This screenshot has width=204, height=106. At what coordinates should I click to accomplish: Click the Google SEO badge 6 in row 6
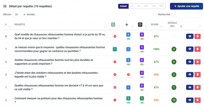[x=174, y=62]
